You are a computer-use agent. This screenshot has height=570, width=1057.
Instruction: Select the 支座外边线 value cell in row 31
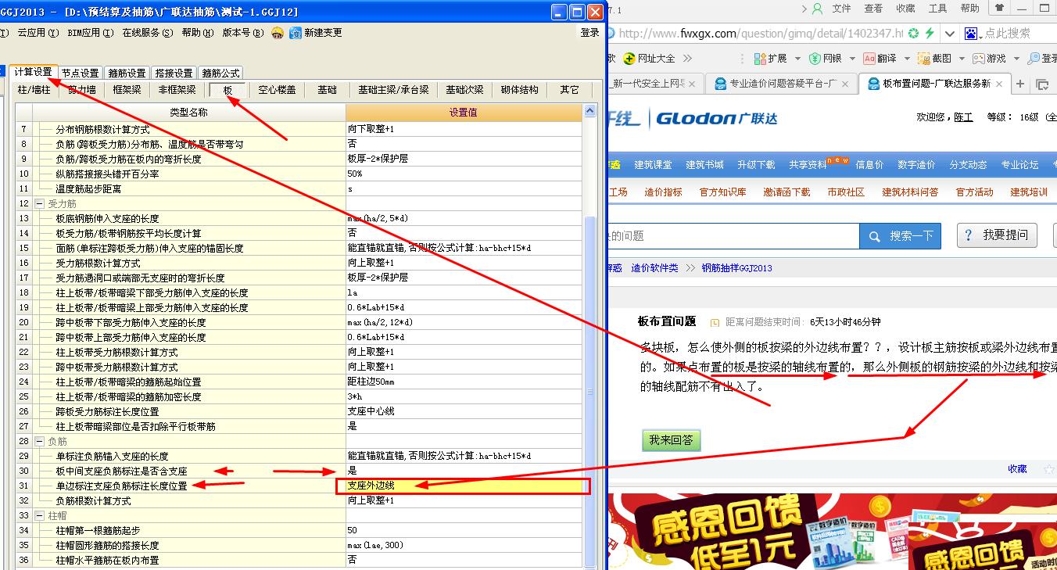(463, 486)
